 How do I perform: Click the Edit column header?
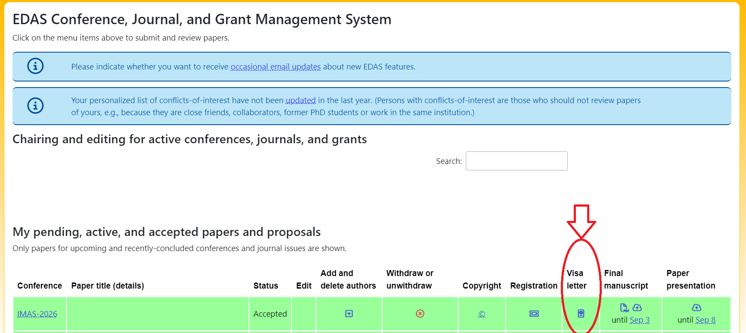pos(304,286)
